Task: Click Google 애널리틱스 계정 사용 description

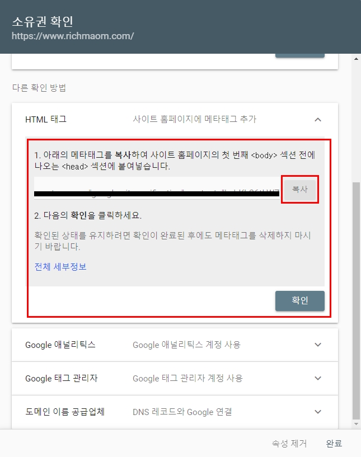Action: 186,345
